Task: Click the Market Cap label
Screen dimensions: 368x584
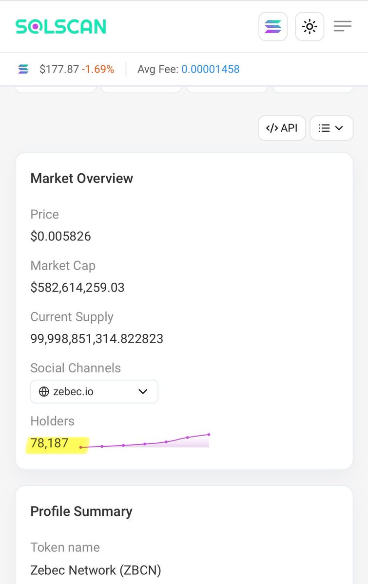Action: pyautogui.click(x=63, y=266)
